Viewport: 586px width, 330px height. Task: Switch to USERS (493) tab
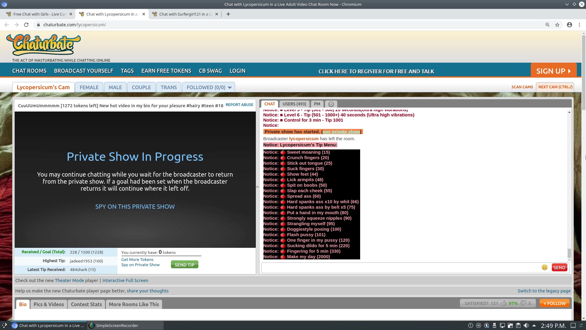[x=294, y=104]
